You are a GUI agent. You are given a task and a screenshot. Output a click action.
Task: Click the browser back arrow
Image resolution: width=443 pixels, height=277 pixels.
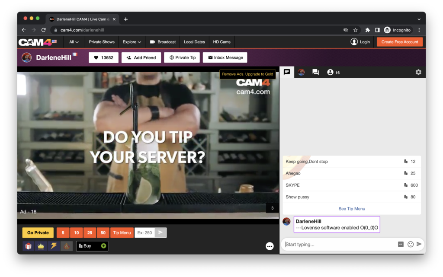point(24,30)
